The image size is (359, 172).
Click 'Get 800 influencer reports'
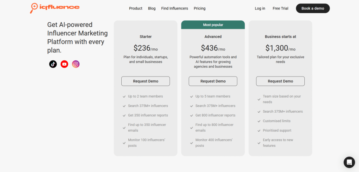point(215,115)
